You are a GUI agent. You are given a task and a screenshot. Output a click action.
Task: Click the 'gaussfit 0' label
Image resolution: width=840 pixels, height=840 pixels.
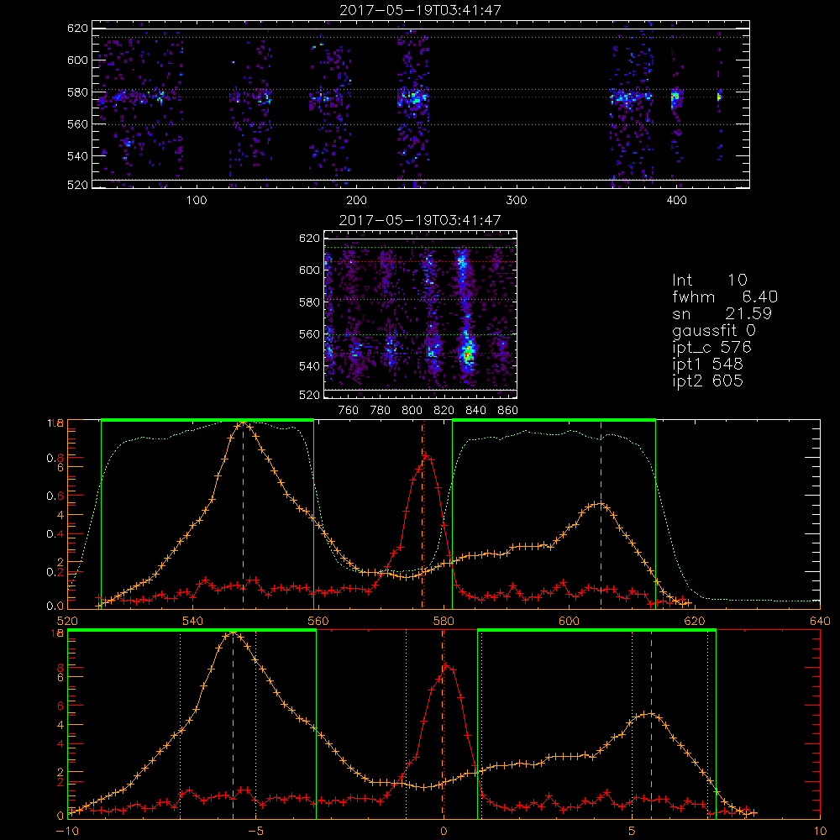point(714,330)
